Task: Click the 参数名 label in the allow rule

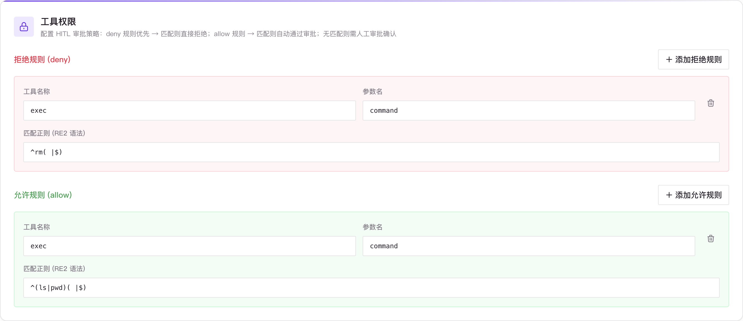Action: point(372,227)
